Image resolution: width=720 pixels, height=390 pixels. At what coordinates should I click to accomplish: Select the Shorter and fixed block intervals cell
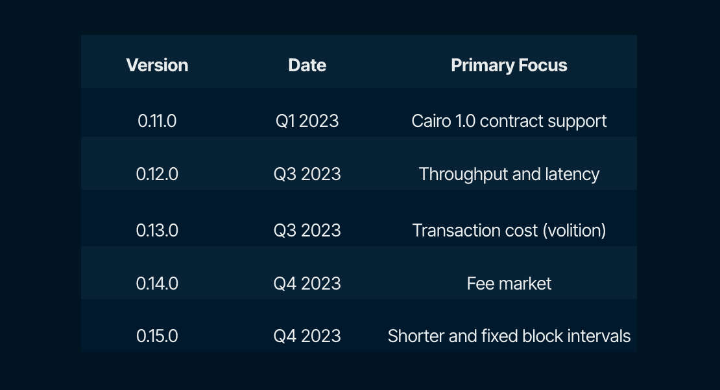tap(509, 336)
